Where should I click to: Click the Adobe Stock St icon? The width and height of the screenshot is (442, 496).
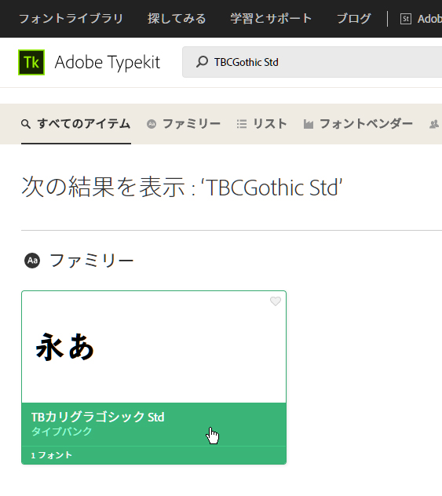tap(406, 19)
